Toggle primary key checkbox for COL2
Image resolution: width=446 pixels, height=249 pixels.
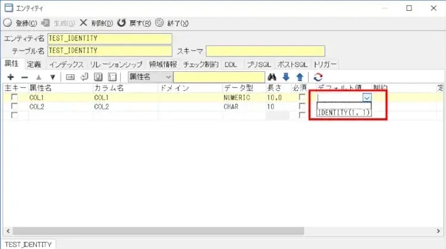pos(14,106)
